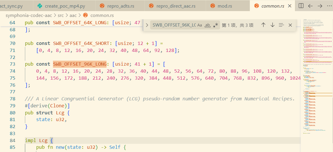
Task: Close the common.rs tab
Action: [290, 6]
